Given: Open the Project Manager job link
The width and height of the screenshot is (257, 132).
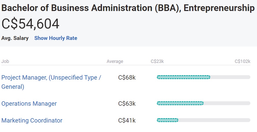Looking at the screenshot, I should (x=51, y=78).
